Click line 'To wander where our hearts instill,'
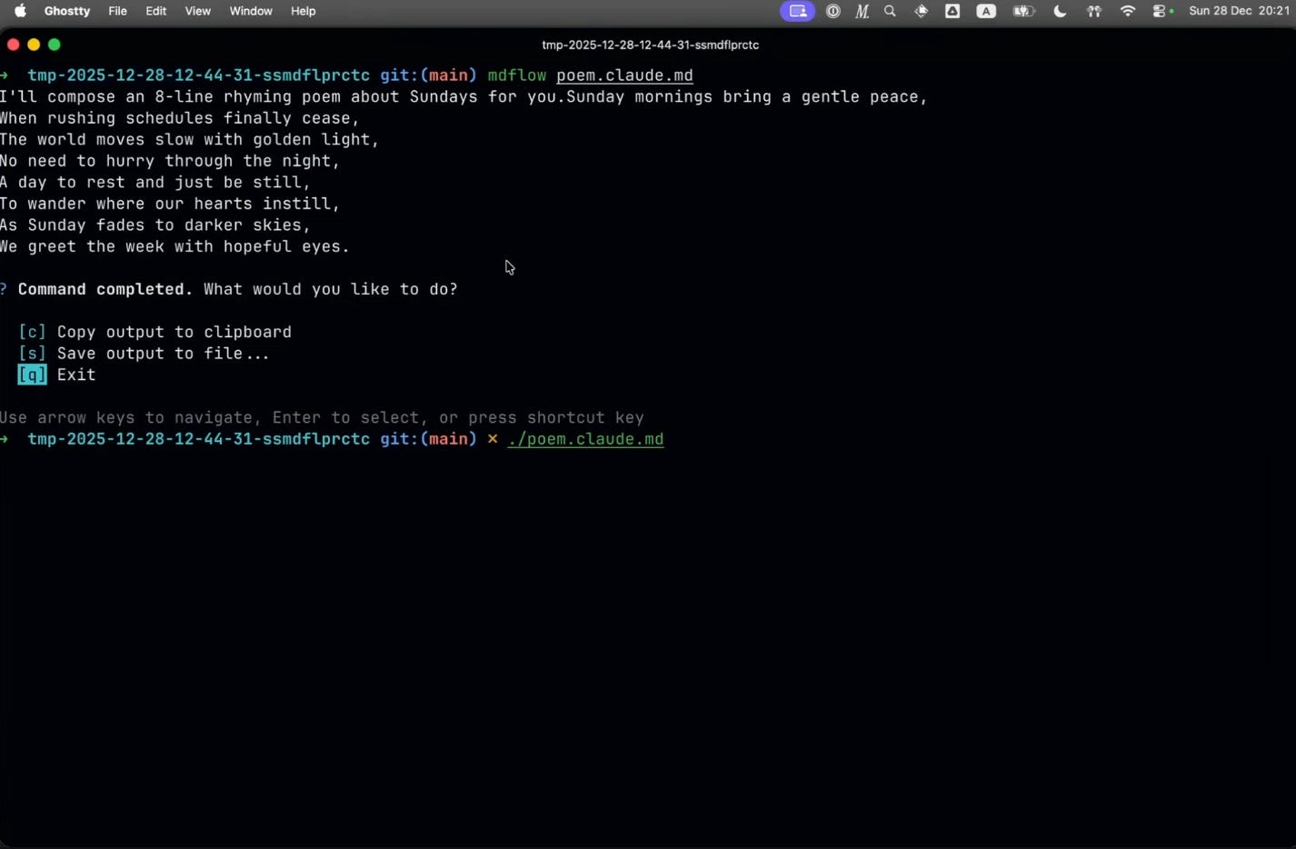This screenshot has height=849, width=1296. pos(170,204)
